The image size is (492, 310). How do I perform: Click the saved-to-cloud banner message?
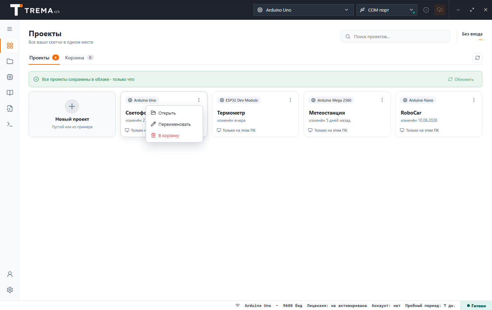tap(88, 79)
